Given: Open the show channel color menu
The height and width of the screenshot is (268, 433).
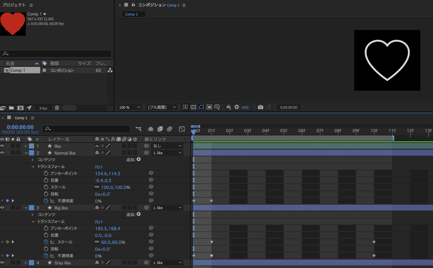Looking at the screenshot, I should [228, 107].
